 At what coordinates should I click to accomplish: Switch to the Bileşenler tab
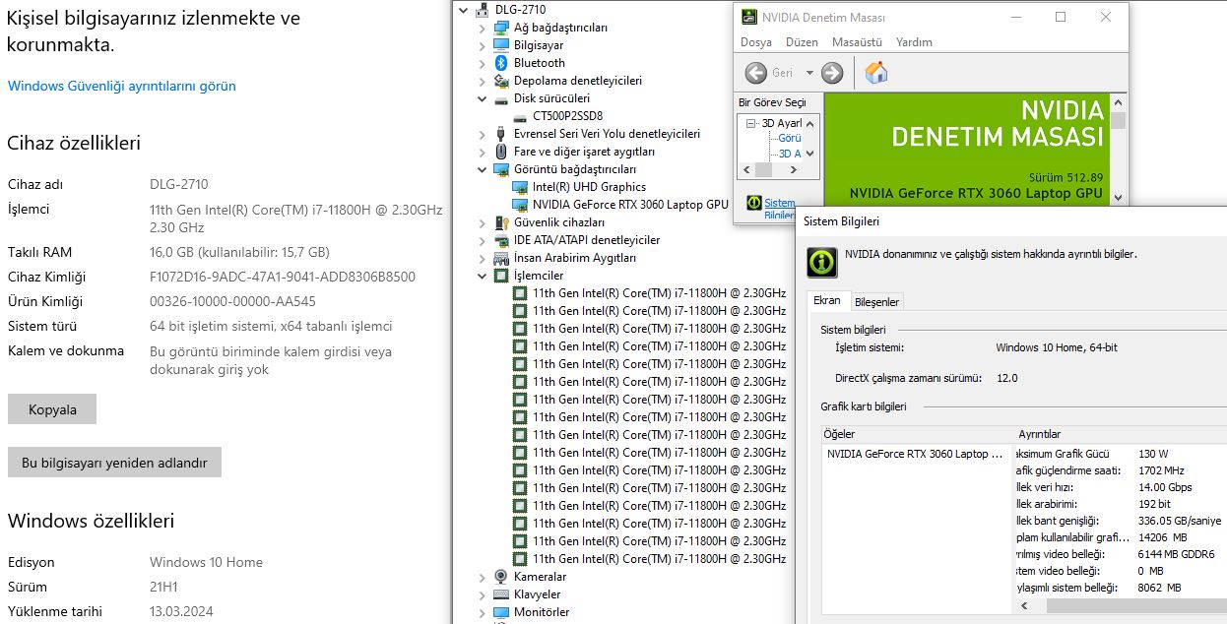(876, 302)
